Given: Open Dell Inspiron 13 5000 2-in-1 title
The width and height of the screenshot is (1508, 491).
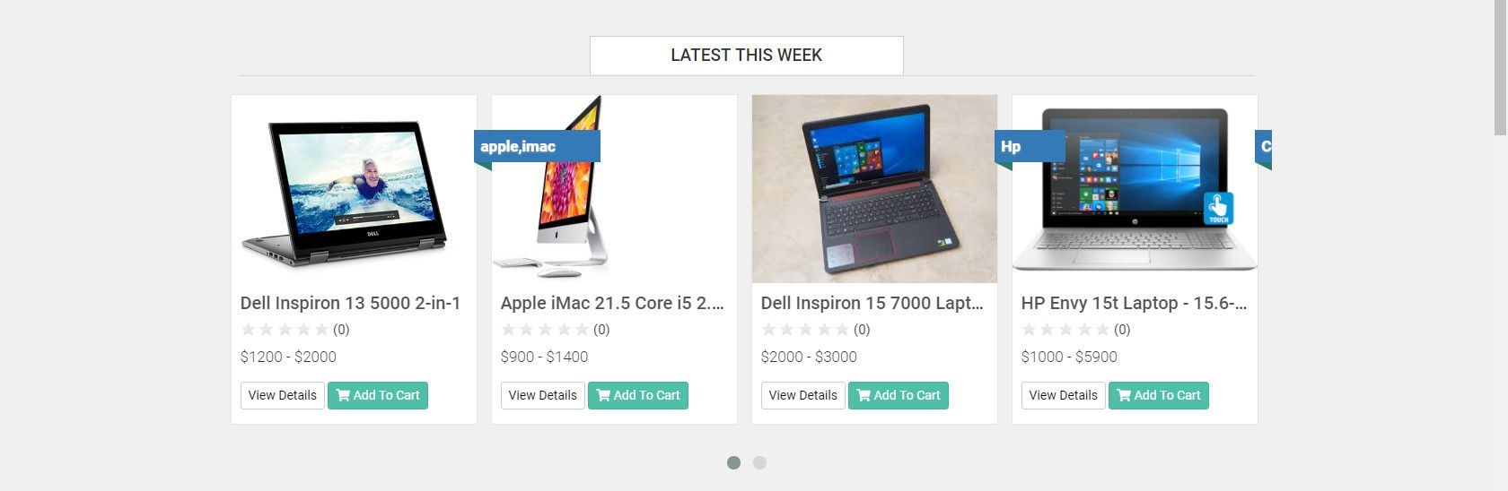Looking at the screenshot, I should tap(350, 303).
